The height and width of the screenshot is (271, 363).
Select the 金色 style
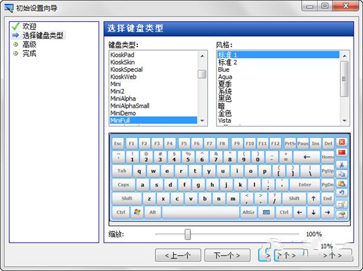[278, 113]
